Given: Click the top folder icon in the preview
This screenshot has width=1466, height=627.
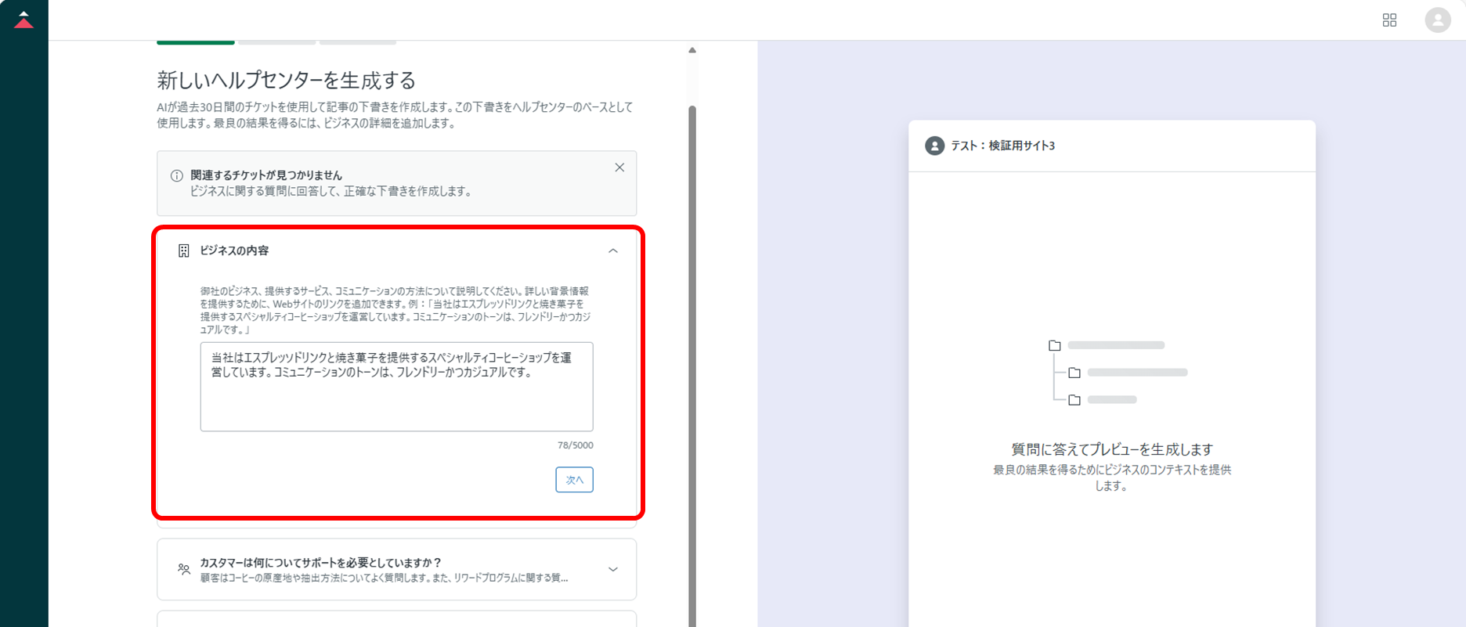Looking at the screenshot, I should (x=1055, y=345).
